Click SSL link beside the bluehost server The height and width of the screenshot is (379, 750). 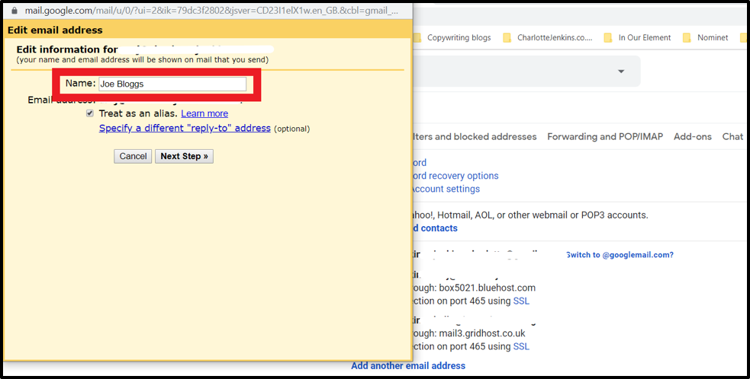pyautogui.click(x=521, y=301)
